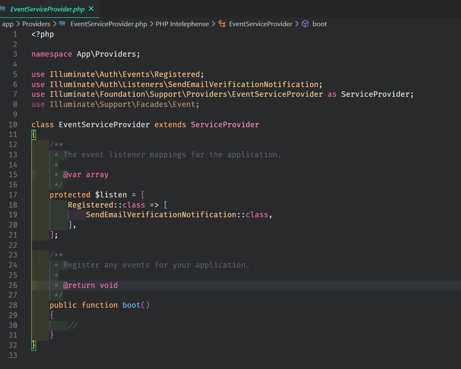Click the opening brace on line 11
This screenshot has height=369, width=461.
coord(33,135)
